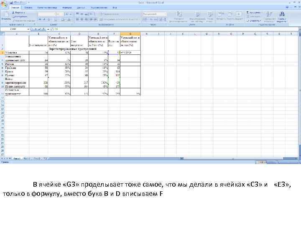
Task: Align cell text to the right
Action: click(86, 19)
